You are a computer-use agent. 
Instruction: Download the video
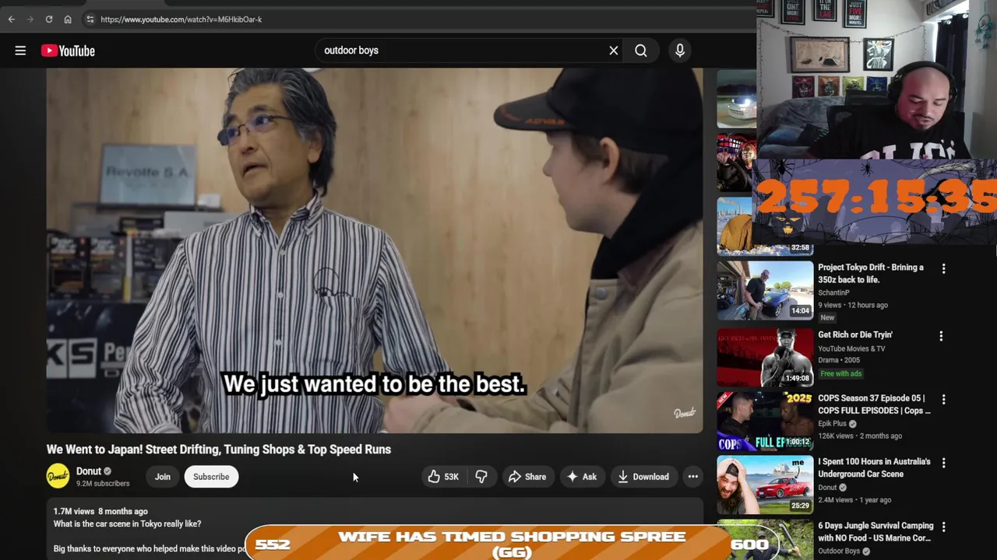(643, 477)
